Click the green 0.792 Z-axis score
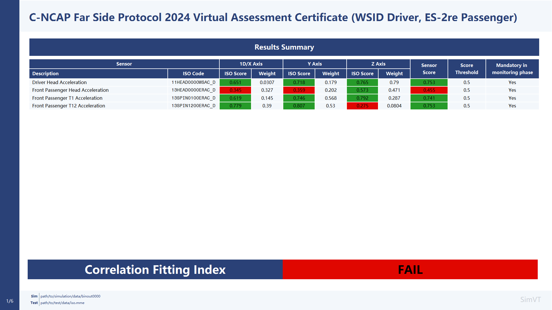This screenshot has height=310, width=552. tap(362, 98)
